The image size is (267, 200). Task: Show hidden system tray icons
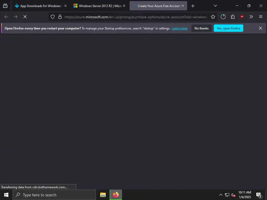point(221,195)
